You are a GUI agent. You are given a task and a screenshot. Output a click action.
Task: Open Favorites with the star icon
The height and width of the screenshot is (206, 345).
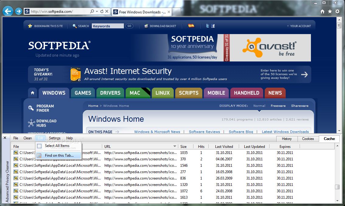(330, 12)
